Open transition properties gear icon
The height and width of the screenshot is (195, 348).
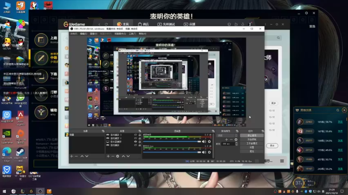click(x=236, y=140)
